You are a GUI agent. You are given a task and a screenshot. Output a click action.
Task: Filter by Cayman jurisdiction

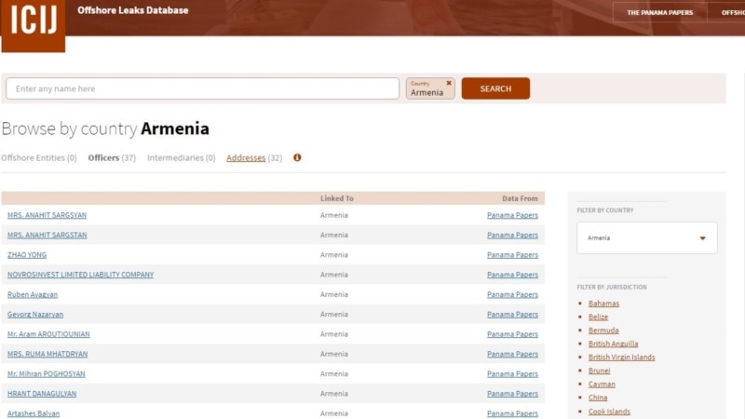click(602, 385)
